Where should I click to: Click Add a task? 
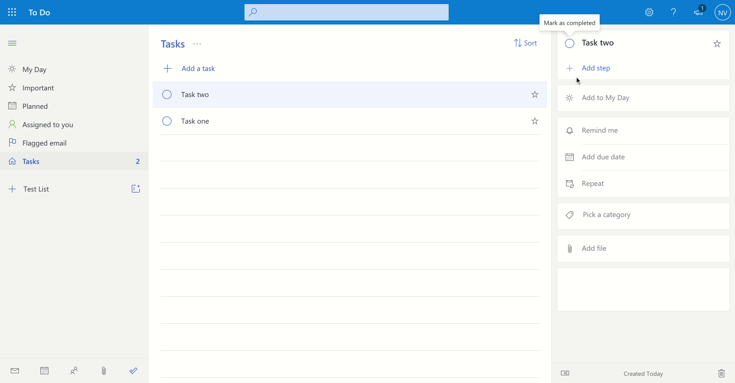coord(198,68)
